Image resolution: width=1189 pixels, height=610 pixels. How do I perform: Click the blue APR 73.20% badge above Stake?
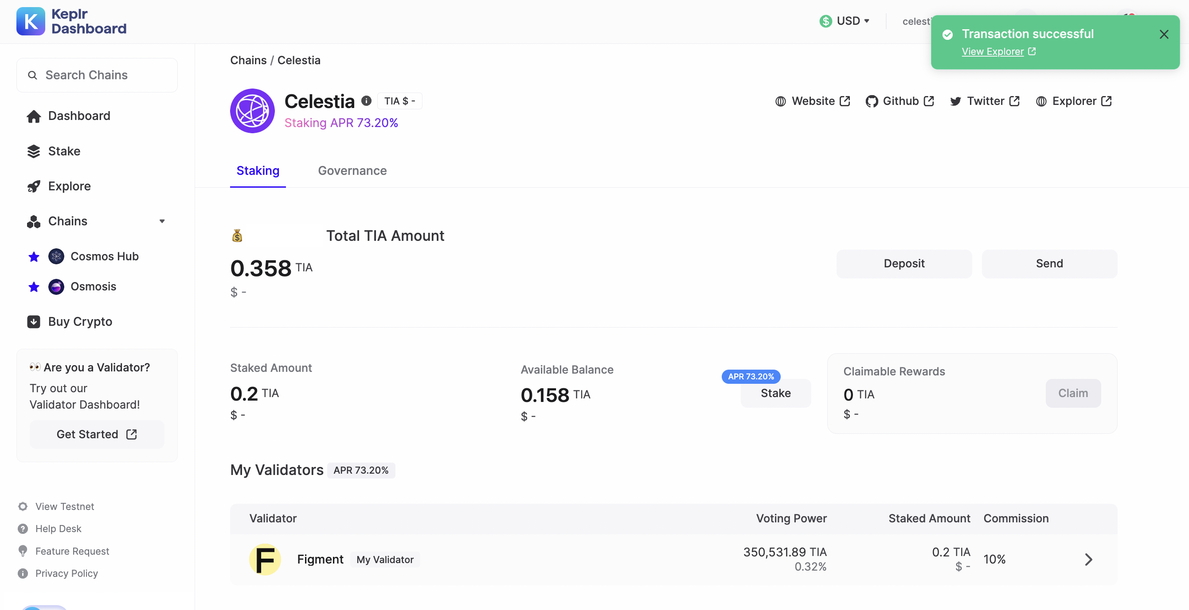[751, 377]
